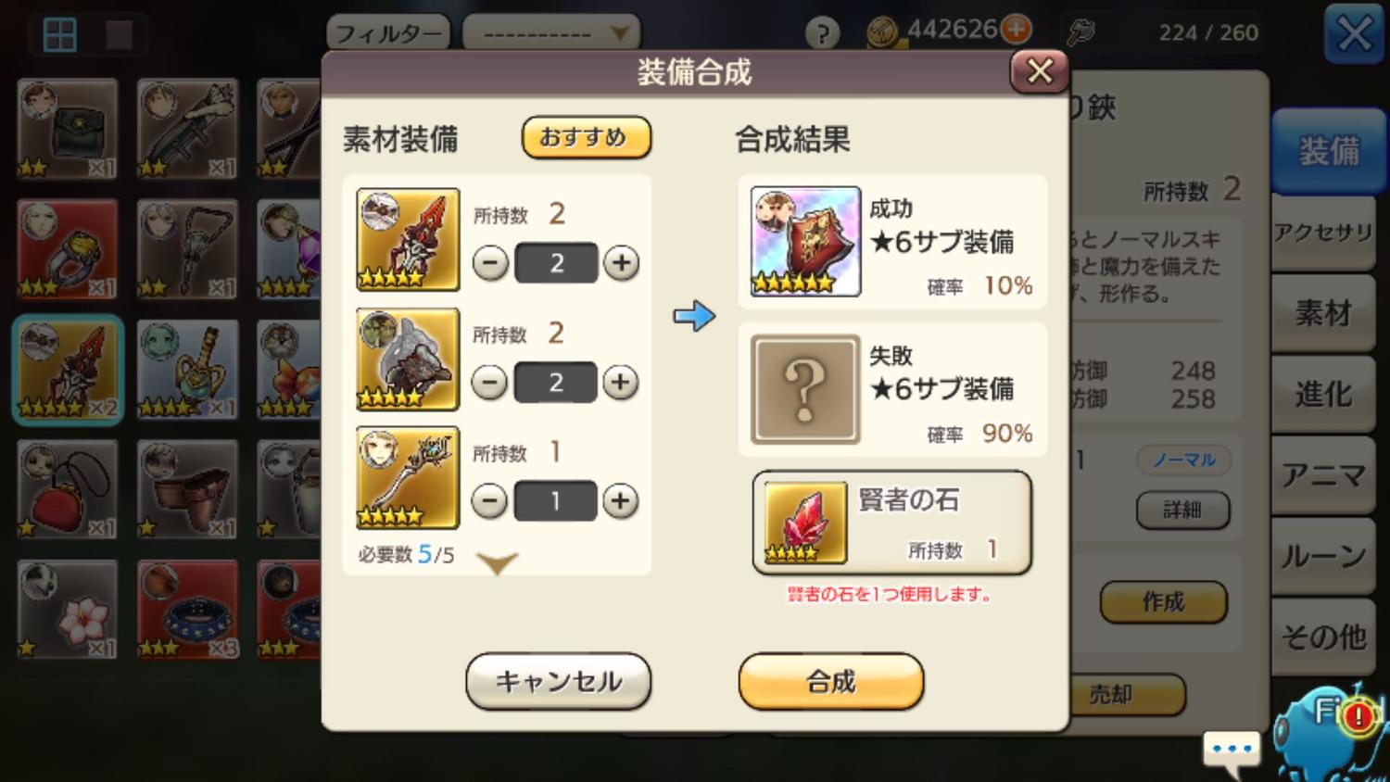The height and width of the screenshot is (782, 1390).
Task: Open the フィルター filter button
Action: (388, 34)
